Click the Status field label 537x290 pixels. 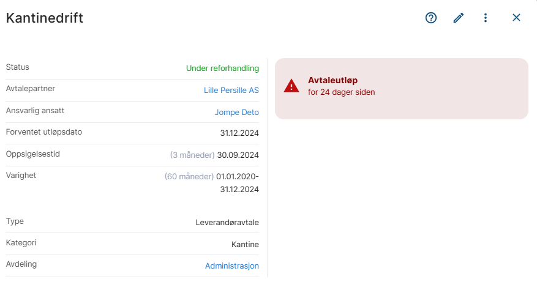click(x=18, y=67)
